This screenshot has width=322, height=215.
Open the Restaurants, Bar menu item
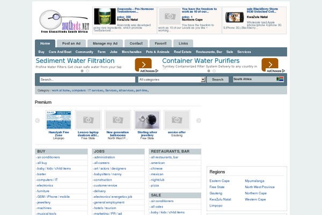(209, 52)
